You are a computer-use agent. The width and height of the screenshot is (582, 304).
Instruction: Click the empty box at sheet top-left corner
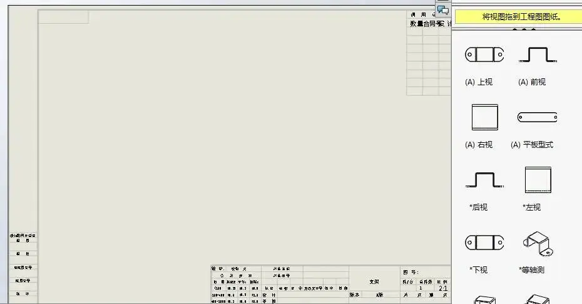63,17
